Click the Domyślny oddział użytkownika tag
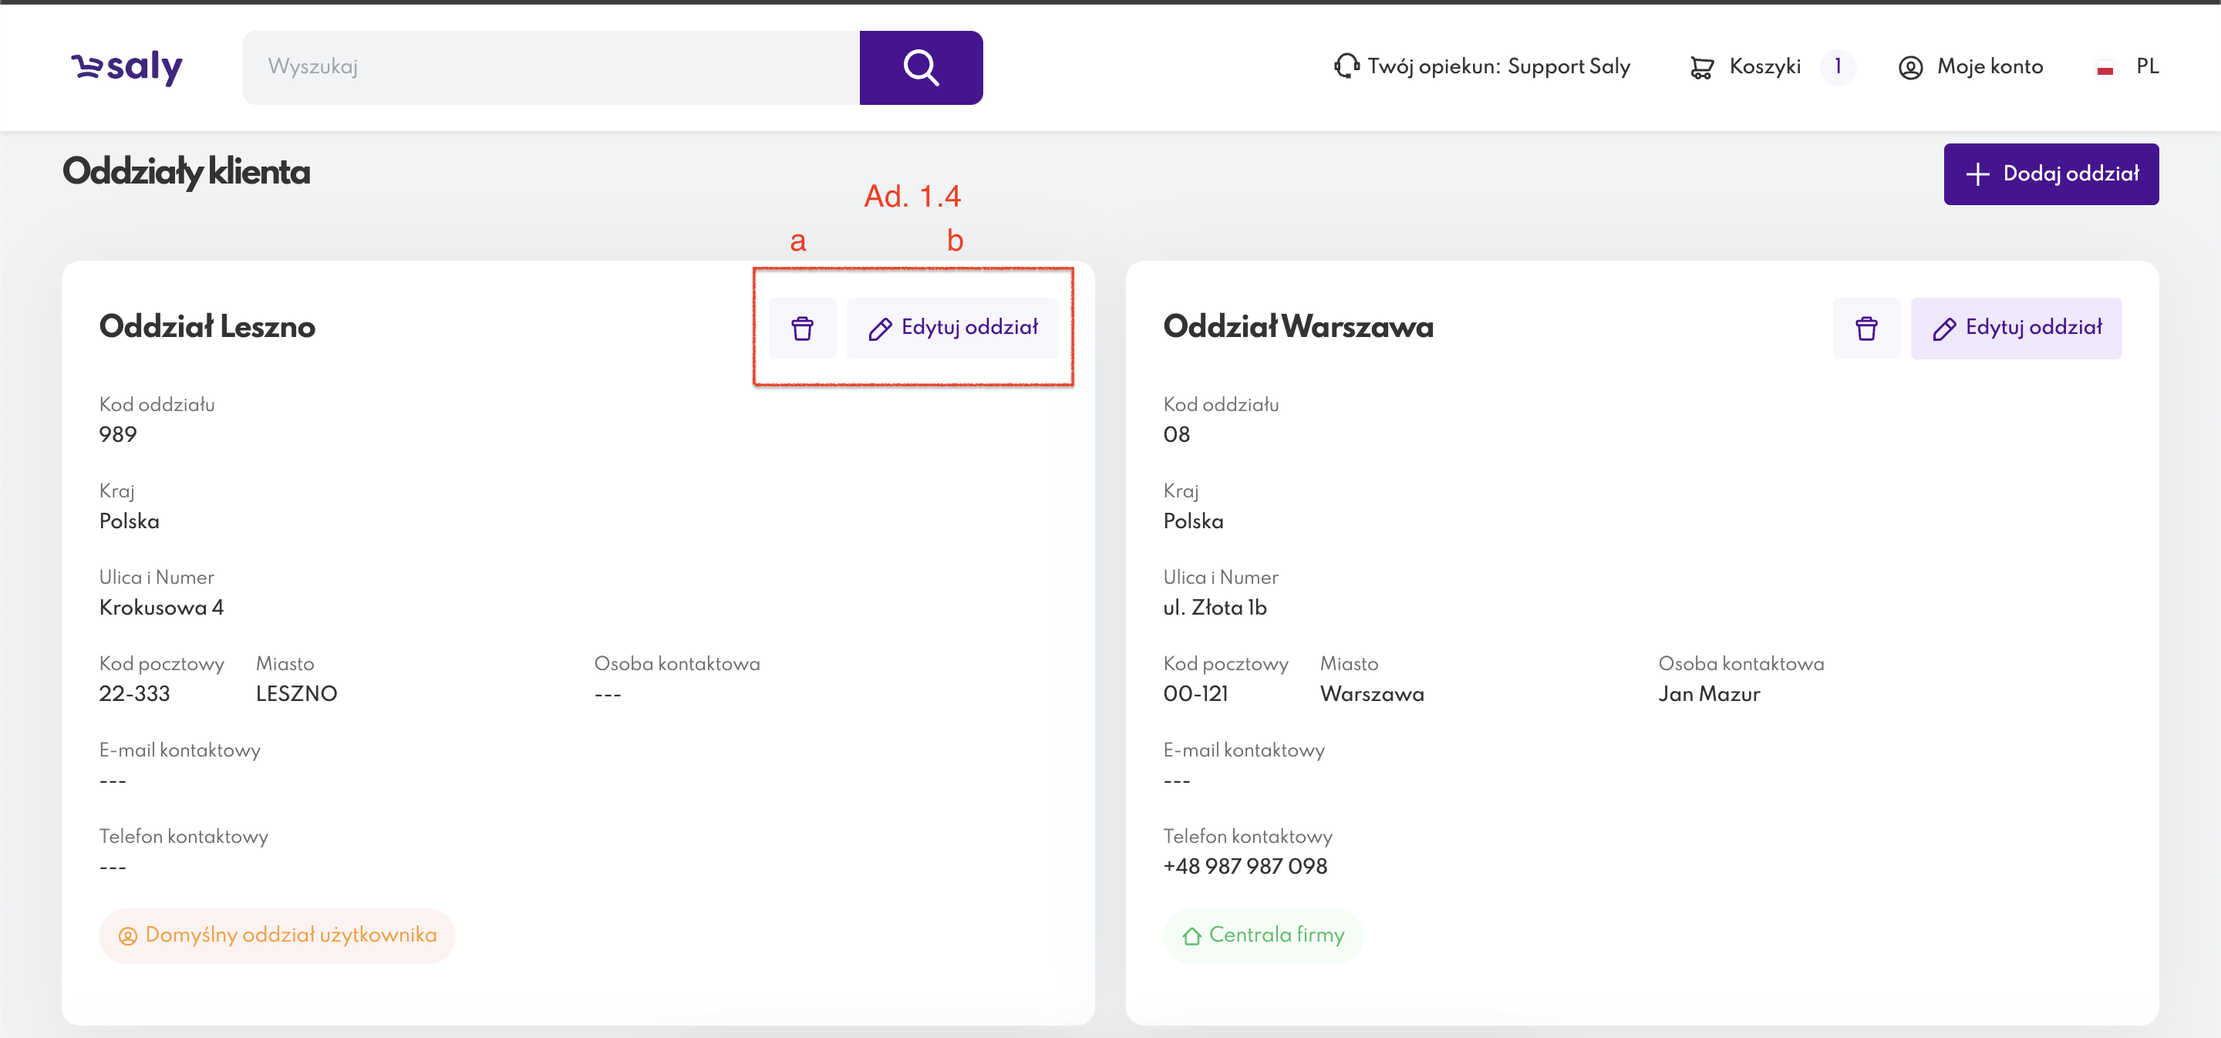Image resolution: width=2221 pixels, height=1038 pixels. tap(277, 935)
